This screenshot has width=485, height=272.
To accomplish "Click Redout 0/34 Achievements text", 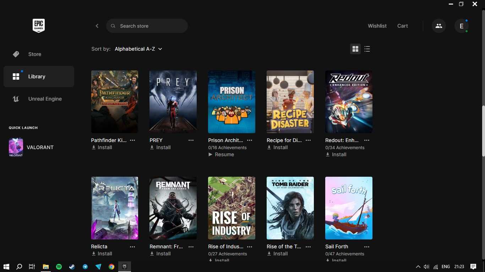I will pyautogui.click(x=345, y=148).
